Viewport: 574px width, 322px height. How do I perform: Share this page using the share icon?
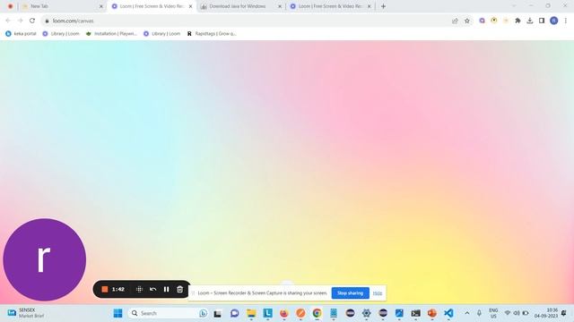[x=455, y=21]
